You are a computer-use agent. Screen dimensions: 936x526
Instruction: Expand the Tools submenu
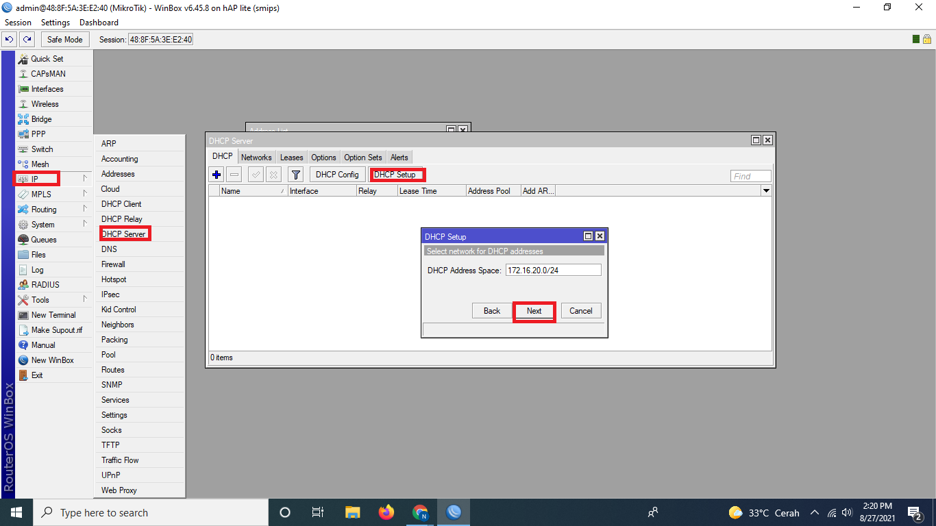54,300
